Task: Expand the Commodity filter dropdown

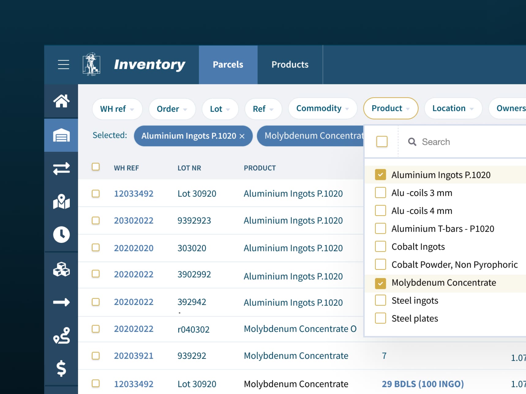Action: (x=322, y=108)
